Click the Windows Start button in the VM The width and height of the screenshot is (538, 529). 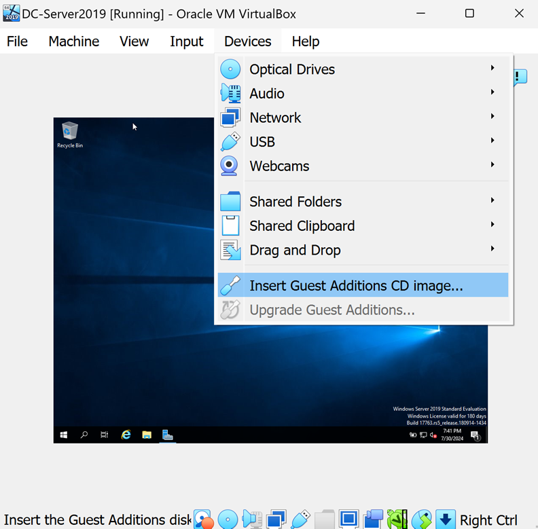[64, 435]
